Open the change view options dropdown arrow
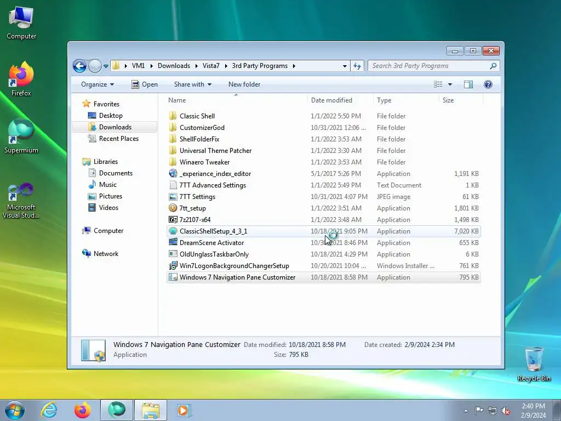This screenshot has height=421, width=561. pos(450,84)
